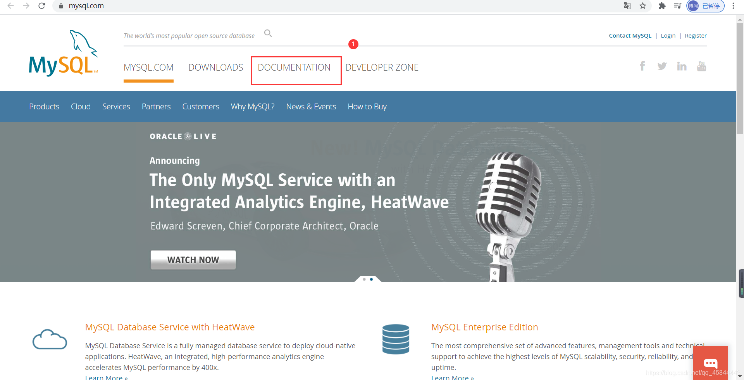Open the DOCUMENTATION tab
This screenshot has height=380, width=744.
pyautogui.click(x=294, y=67)
